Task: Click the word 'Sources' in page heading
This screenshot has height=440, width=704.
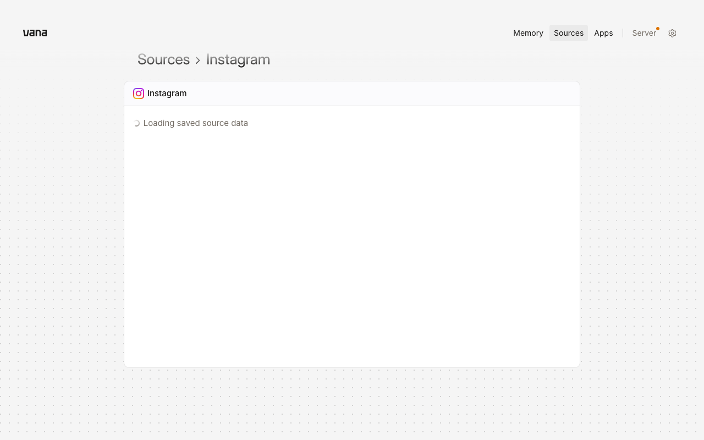Action: [x=163, y=59]
